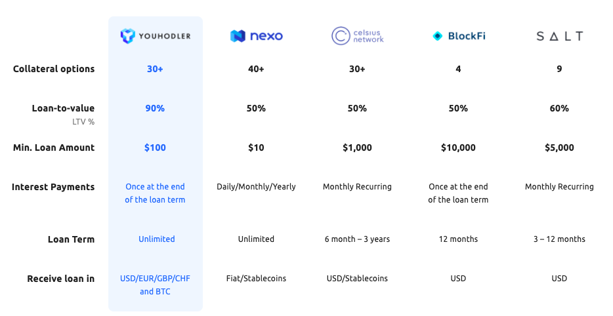Click YouHodler's 90% loan-to-value figure
Image resolution: width=613 pixels, height=316 pixels.
click(x=155, y=108)
